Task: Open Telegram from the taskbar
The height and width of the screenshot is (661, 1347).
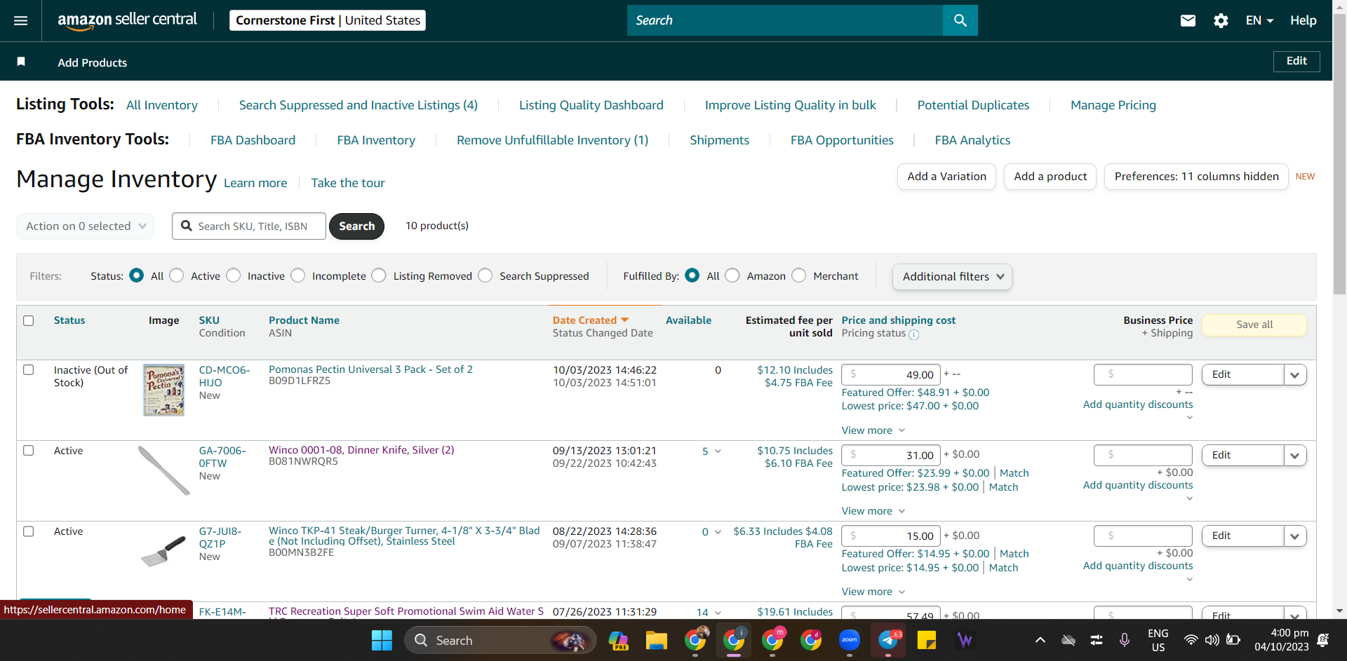Action: click(888, 640)
